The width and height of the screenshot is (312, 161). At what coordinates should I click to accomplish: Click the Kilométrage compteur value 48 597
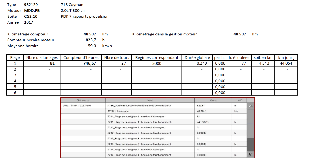pos(90,34)
